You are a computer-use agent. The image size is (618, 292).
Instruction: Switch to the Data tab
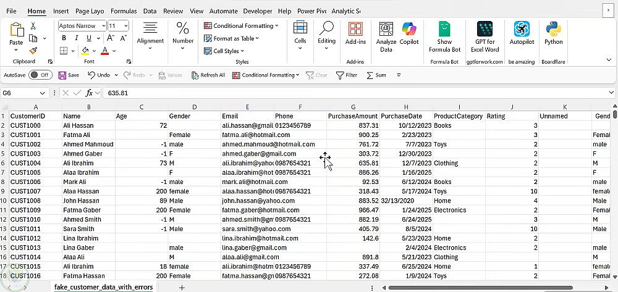[x=150, y=11]
